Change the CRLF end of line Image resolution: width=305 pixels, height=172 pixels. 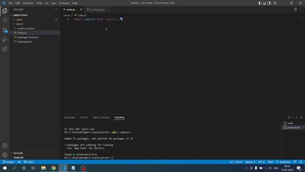coord(270,162)
